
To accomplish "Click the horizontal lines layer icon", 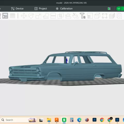I will click(13, 16).
